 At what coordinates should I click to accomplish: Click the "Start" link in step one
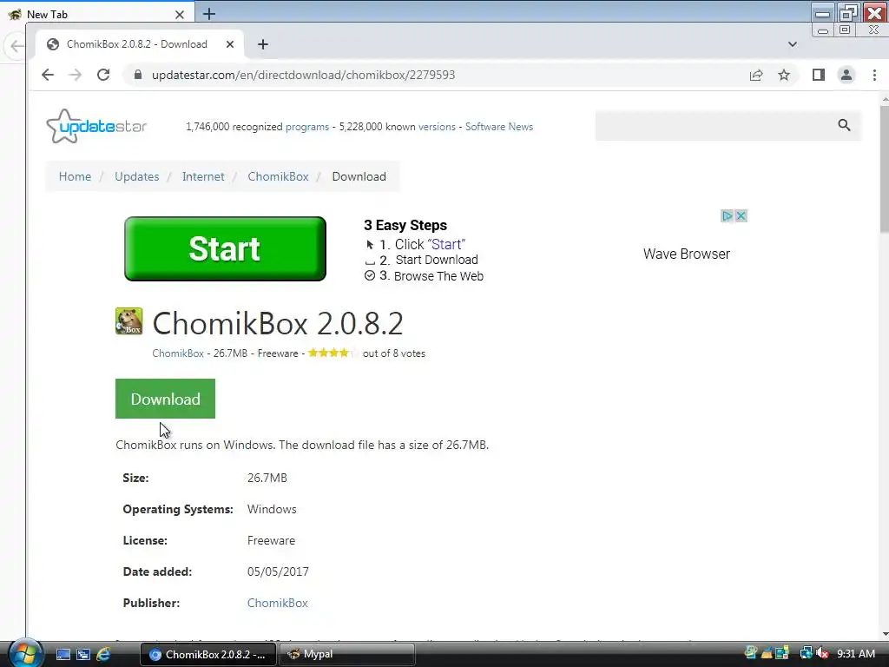[446, 244]
